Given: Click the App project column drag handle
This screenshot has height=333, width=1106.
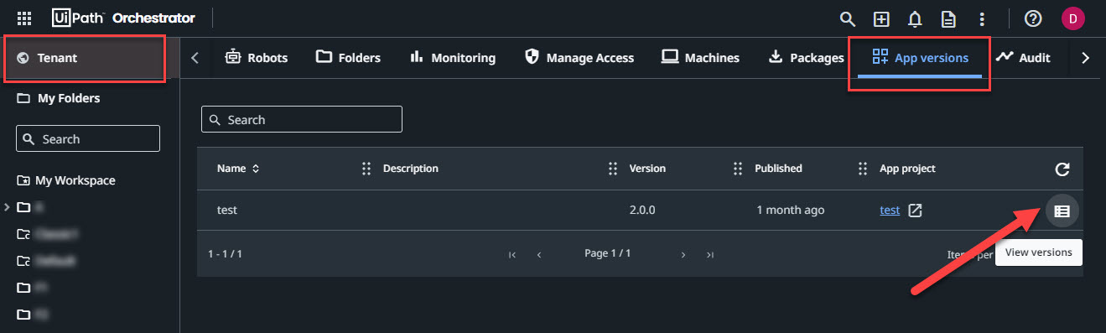Looking at the screenshot, I should coord(863,169).
